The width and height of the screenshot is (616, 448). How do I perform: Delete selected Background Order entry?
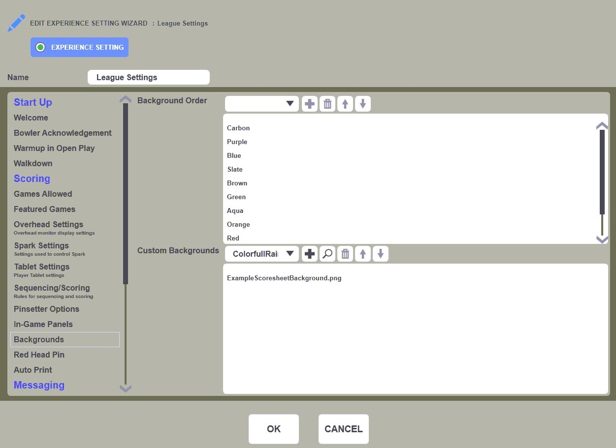(327, 104)
